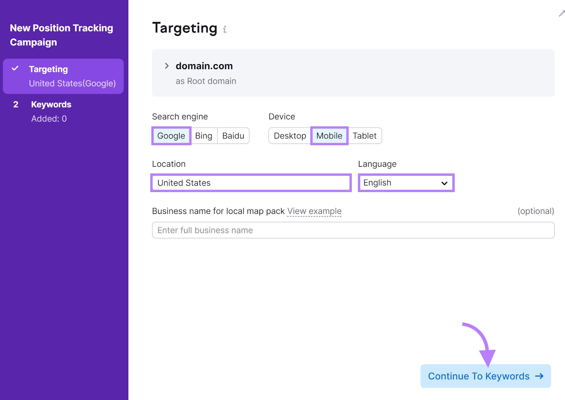Viewport: 565px width, 400px height.
Task: Switch device targeting to Desktop
Action: (x=290, y=136)
